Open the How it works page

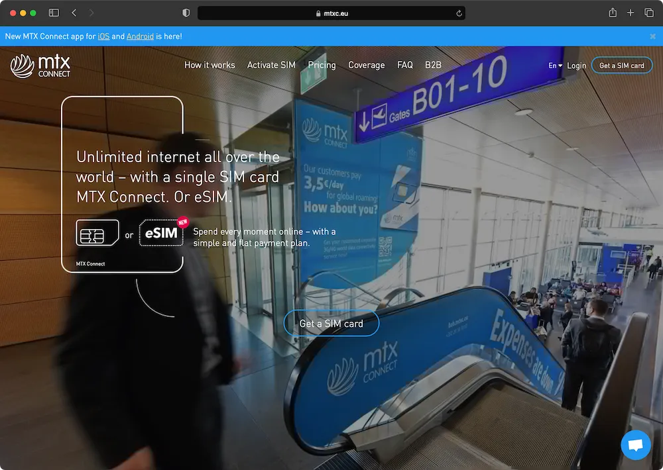pyautogui.click(x=210, y=65)
